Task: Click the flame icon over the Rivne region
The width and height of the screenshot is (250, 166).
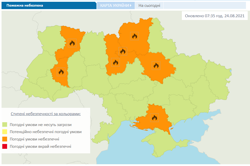Action: [72, 43]
